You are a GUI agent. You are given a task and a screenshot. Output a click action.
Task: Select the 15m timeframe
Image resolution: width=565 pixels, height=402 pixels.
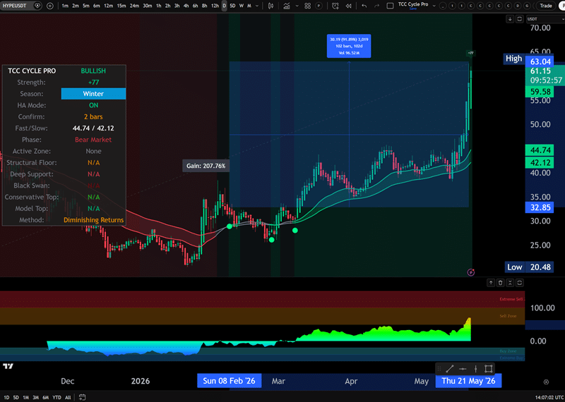(121, 6)
